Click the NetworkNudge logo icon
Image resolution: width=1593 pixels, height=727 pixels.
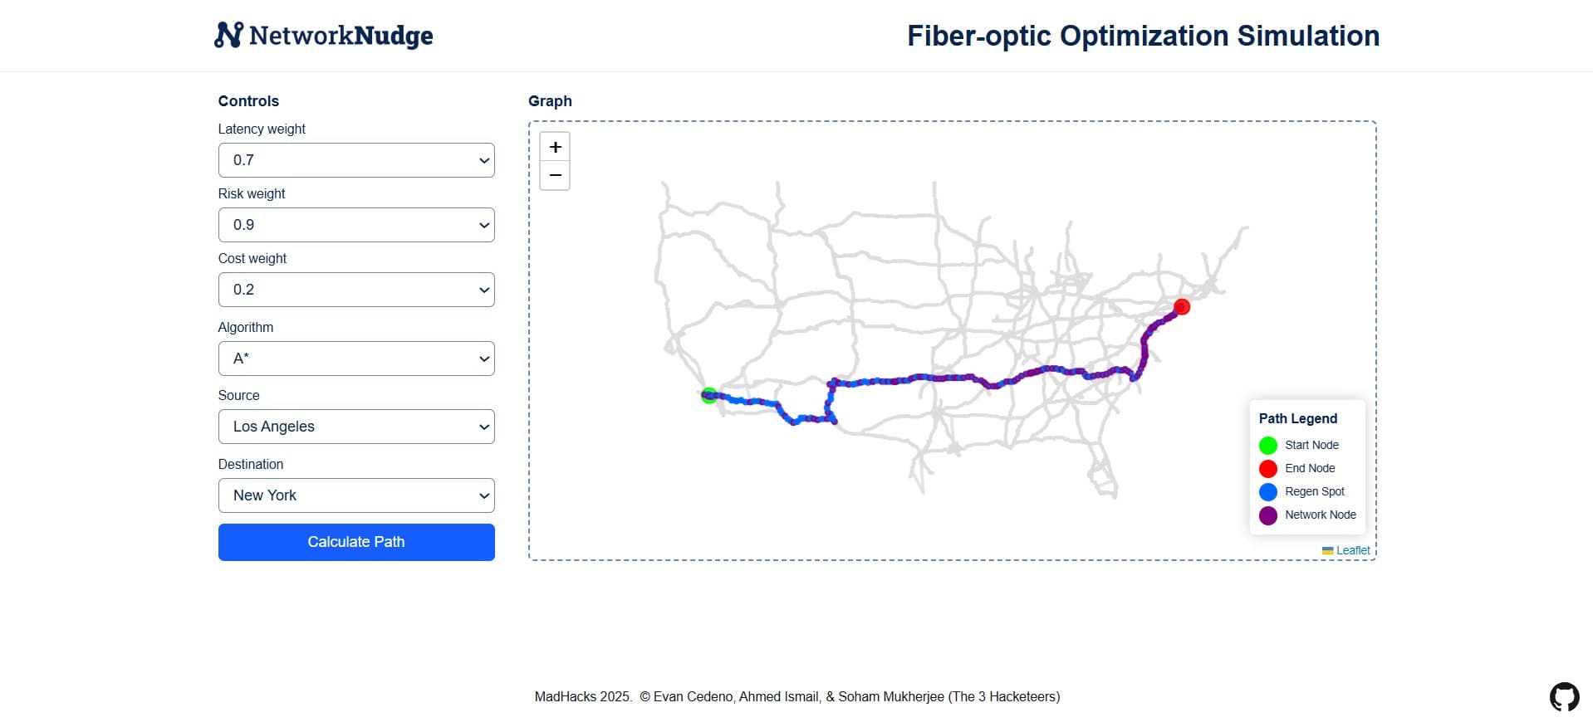(228, 35)
